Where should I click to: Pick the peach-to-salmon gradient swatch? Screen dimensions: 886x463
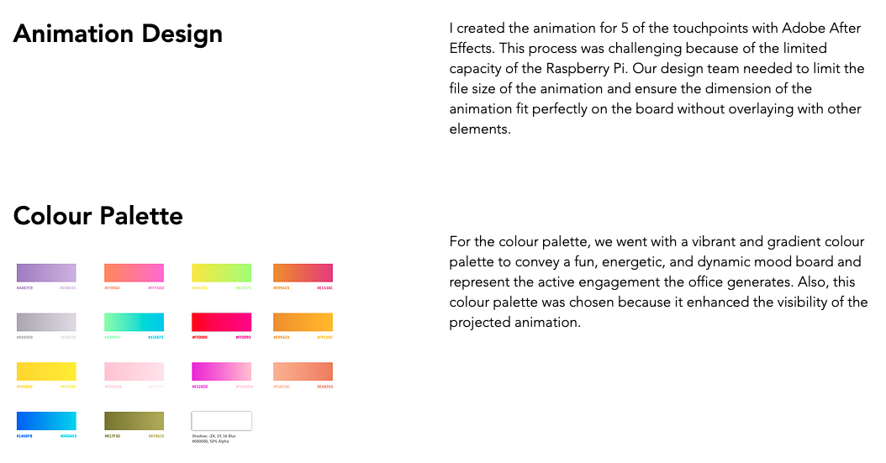303,371
